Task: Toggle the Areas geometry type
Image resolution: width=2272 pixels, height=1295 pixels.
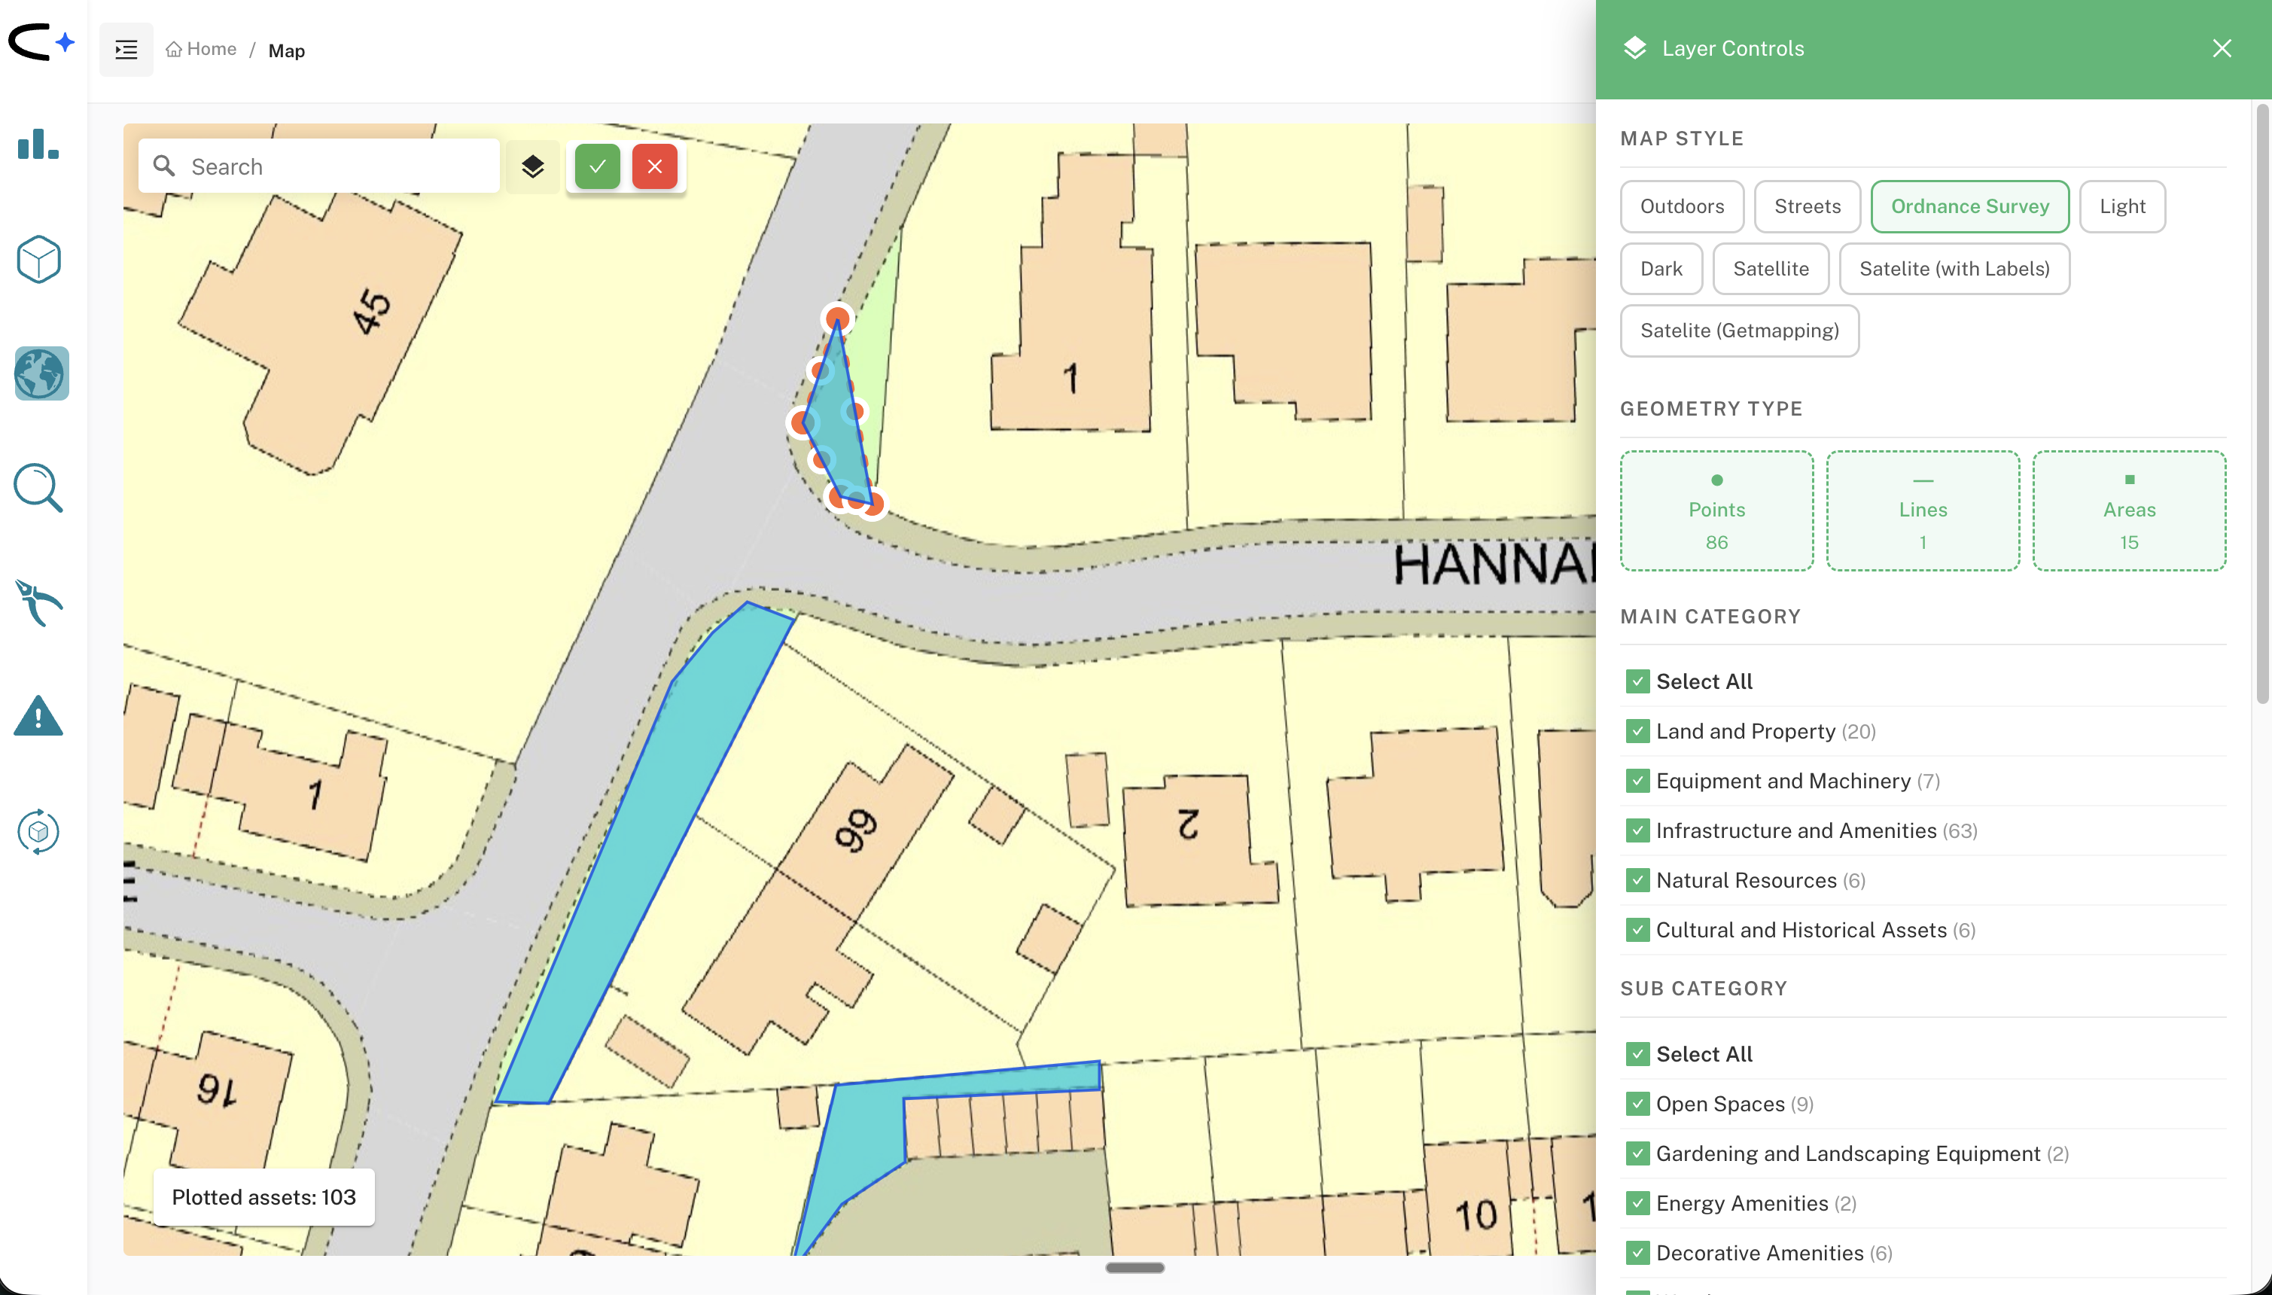Action: tap(2129, 510)
